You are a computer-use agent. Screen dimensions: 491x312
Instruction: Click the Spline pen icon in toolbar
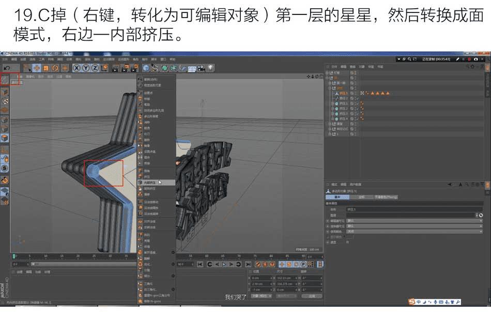(x=155, y=68)
